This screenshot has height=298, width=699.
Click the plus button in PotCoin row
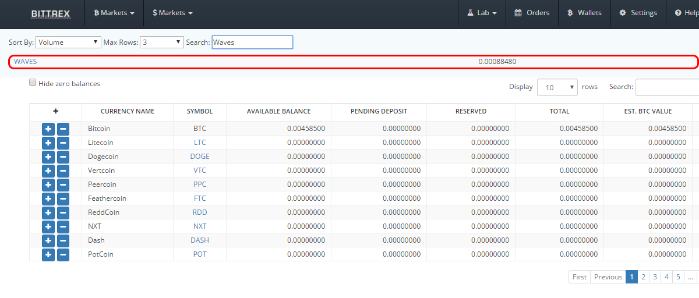pyautogui.click(x=48, y=254)
